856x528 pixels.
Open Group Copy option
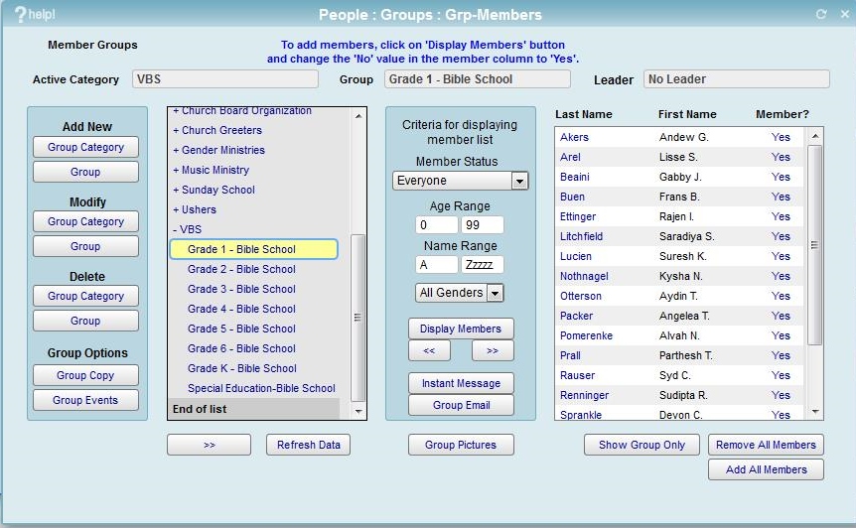[85, 375]
